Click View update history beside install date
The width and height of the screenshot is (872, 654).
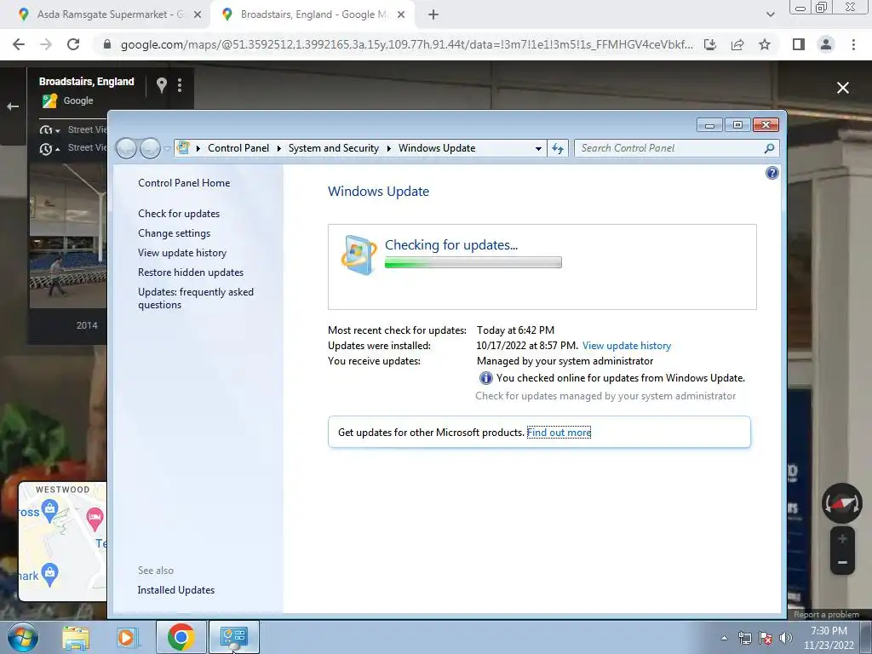tap(627, 346)
